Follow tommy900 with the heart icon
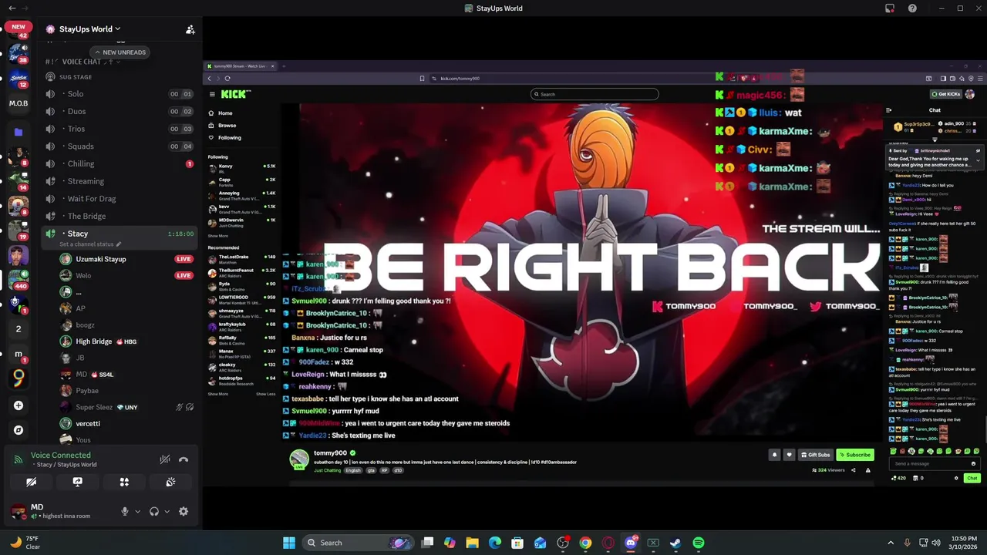This screenshot has width=987, height=555. click(789, 455)
